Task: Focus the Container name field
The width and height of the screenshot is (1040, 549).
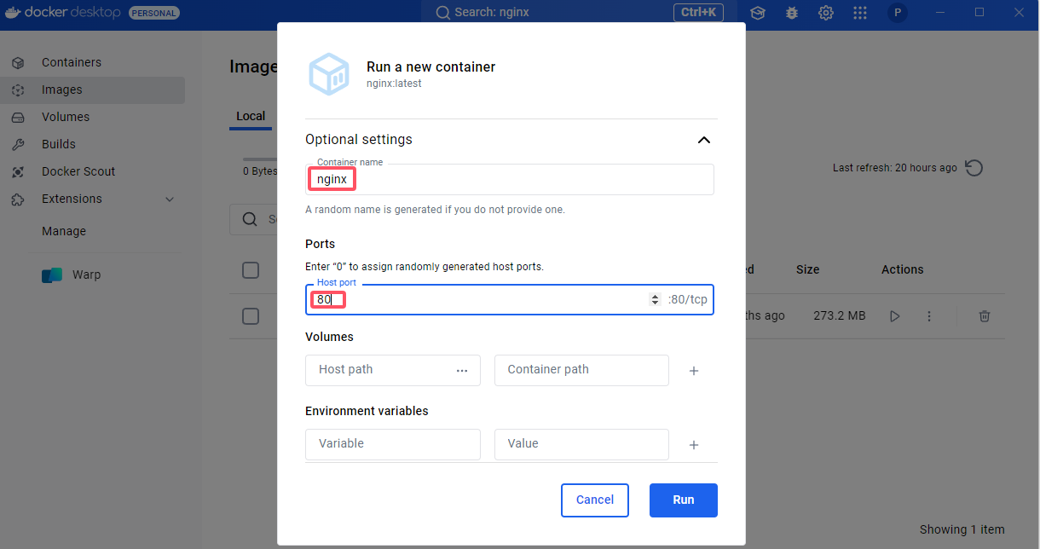Action: 510,179
